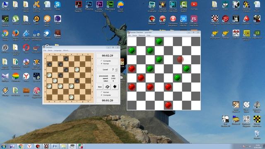Open File menu in Russian Checkers window

tap(129, 35)
